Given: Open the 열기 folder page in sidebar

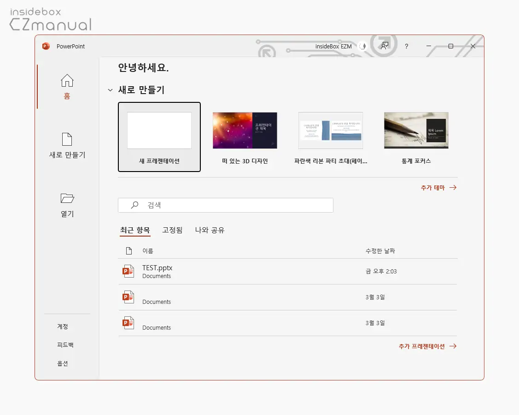Looking at the screenshot, I should 67,205.
